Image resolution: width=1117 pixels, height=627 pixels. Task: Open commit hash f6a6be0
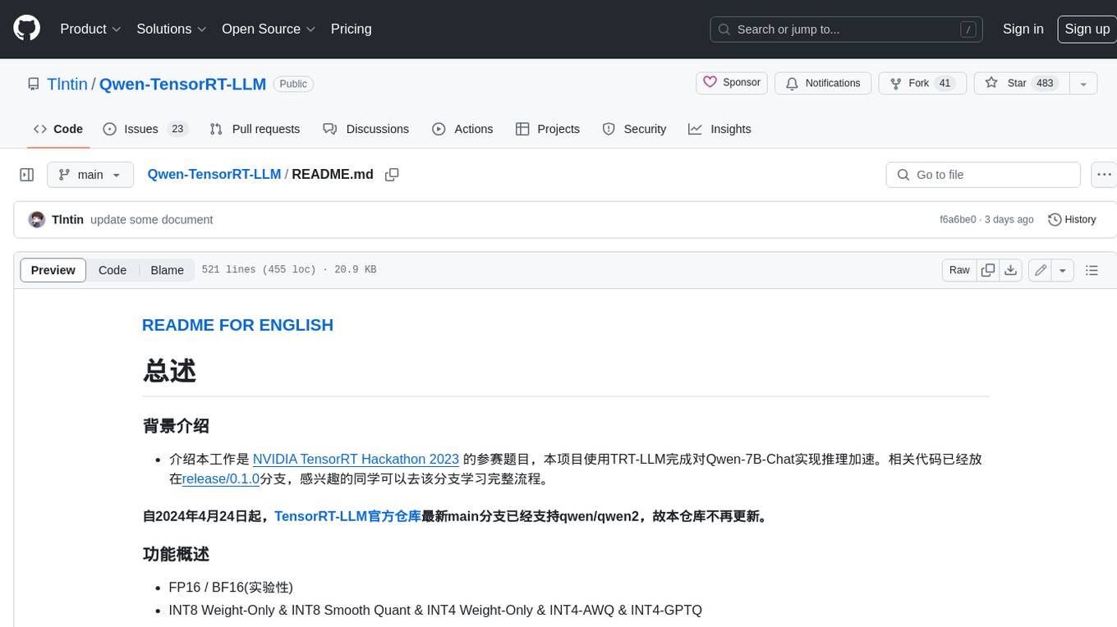coord(958,220)
